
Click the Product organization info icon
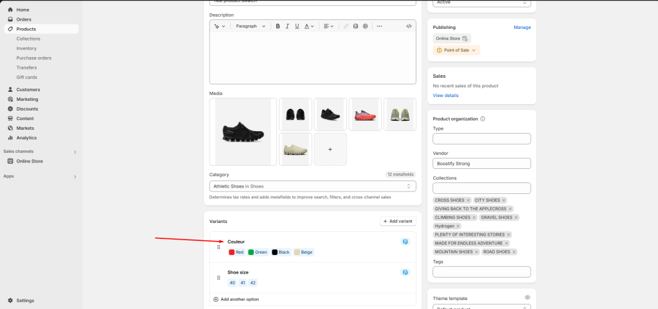click(x=483, y=119)
